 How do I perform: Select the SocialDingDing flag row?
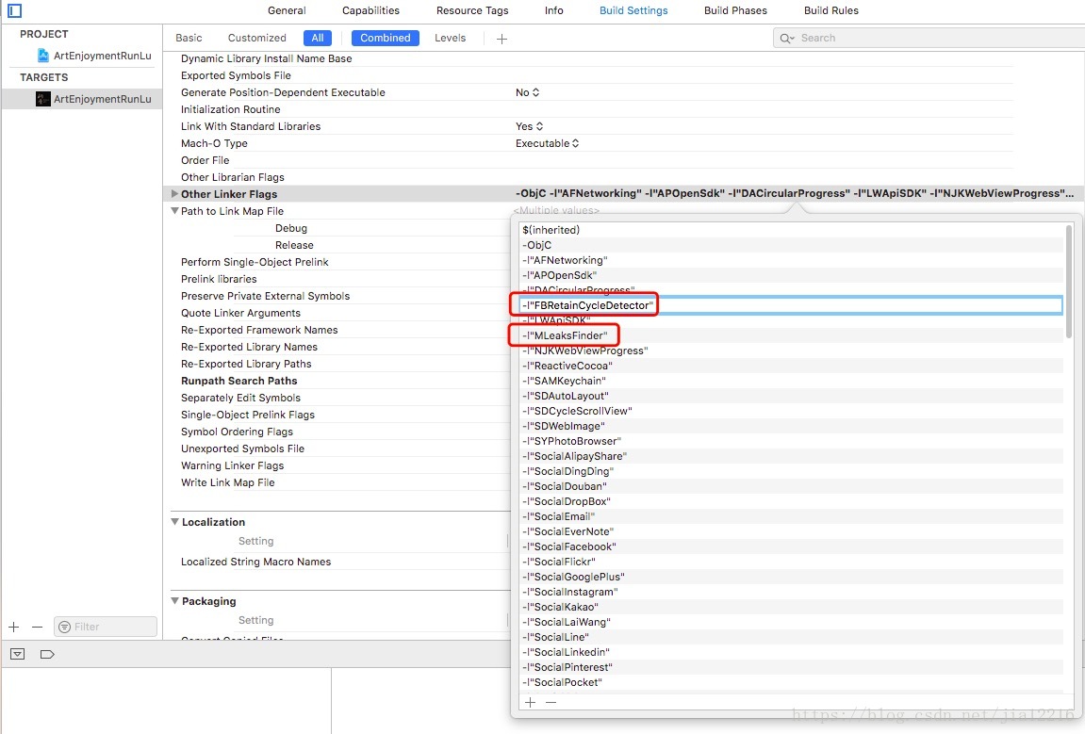pyautogui.click(x=791, y=472)
